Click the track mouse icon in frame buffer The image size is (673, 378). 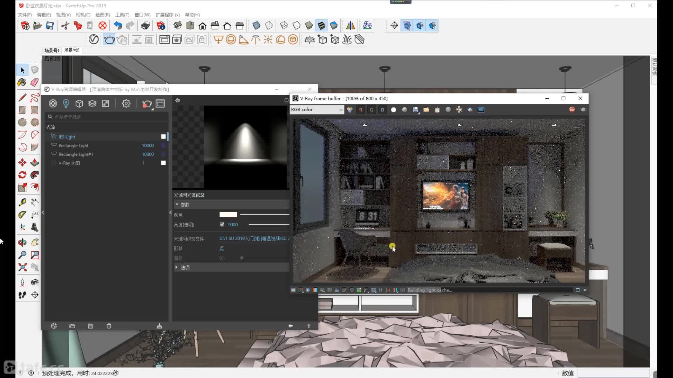[x=459, y=110]
